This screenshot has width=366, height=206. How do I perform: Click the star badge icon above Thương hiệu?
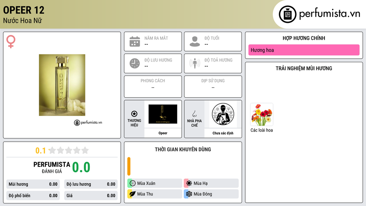click(x=134, y=114)
